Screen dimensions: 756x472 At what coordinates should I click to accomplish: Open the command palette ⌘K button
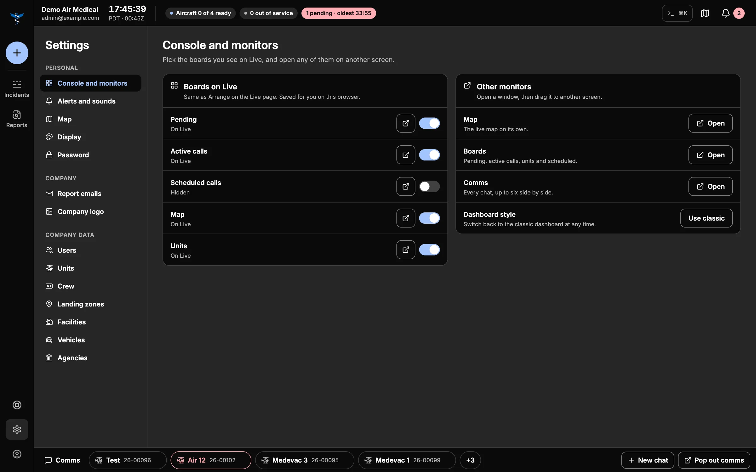pos(677,13)
